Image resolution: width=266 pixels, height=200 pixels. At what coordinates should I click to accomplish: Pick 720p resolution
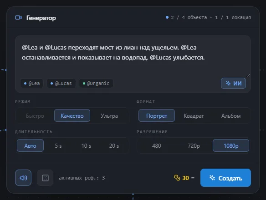pyautogui.click(x=194, y=145)
